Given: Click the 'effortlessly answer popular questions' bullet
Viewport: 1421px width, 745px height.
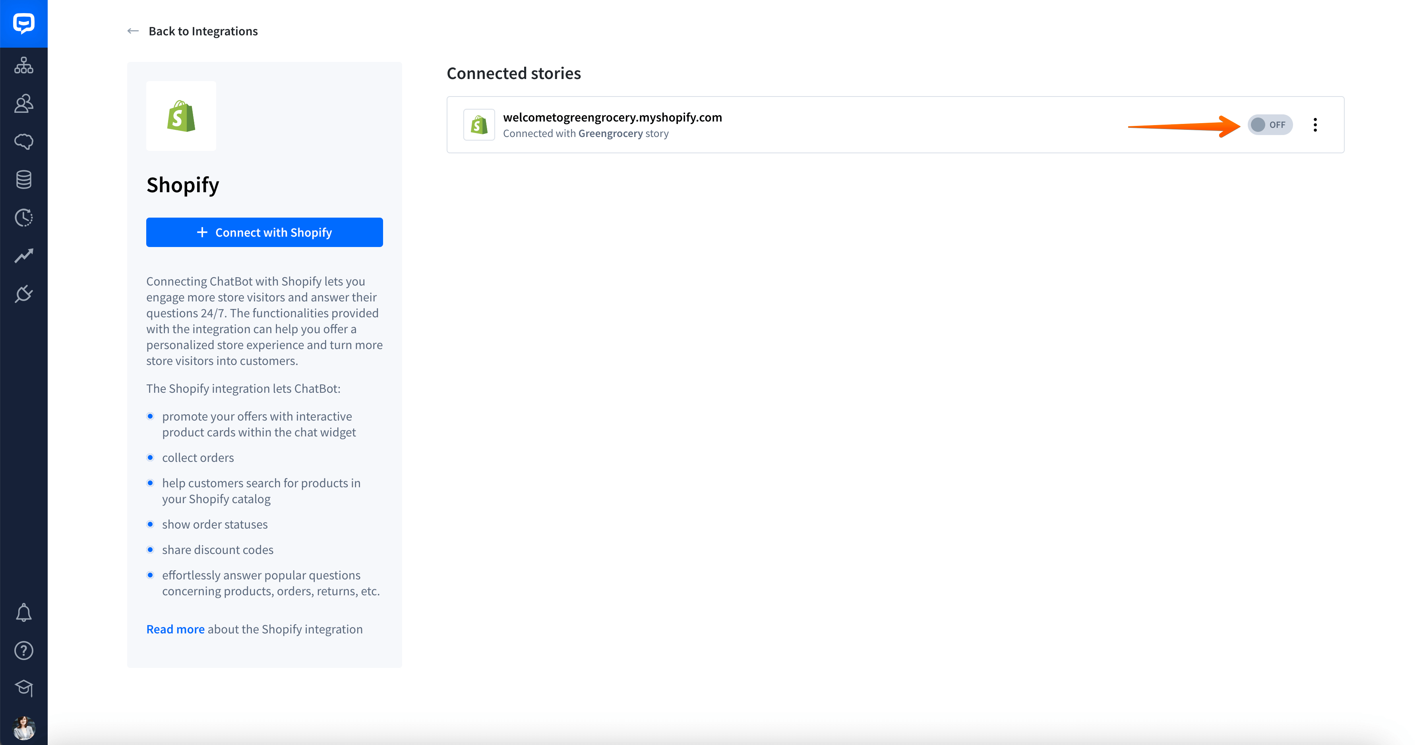Looking at the screenshot, I should coord(271,583).
